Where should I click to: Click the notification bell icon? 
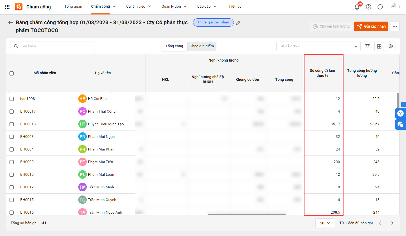click(357, 7)
